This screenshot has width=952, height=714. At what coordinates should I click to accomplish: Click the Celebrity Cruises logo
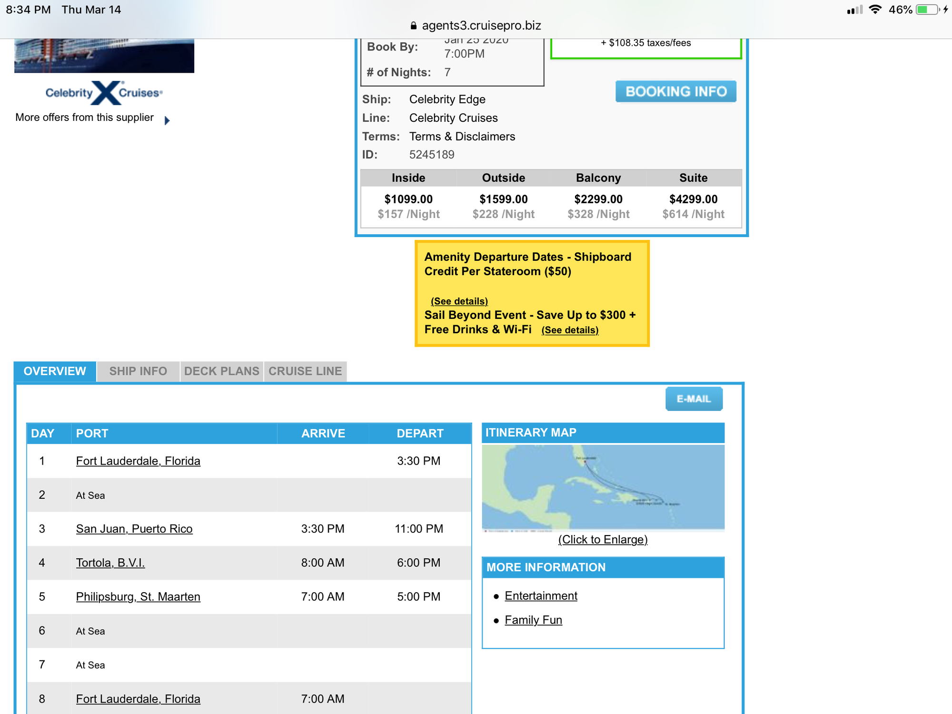pos(104,93)
